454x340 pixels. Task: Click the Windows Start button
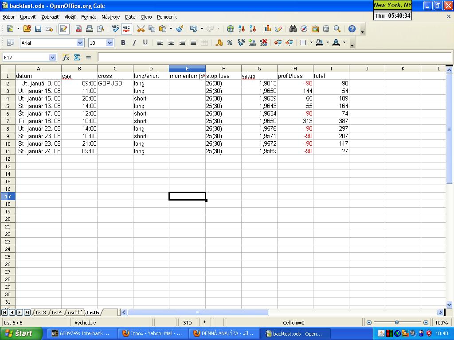click(x=21, y=333)
